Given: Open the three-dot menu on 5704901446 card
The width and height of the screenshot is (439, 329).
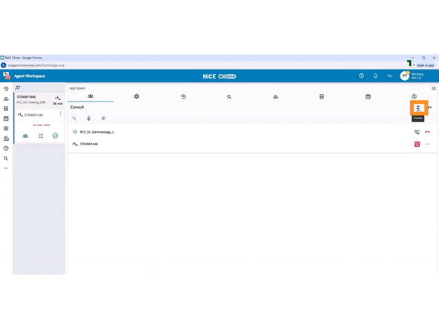Looking at the screenshot, I should click(61, 113).
